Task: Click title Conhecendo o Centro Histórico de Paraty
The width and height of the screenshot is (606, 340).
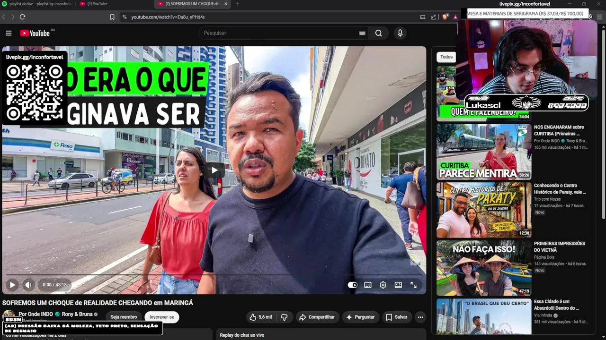Action: click(560, 189)
